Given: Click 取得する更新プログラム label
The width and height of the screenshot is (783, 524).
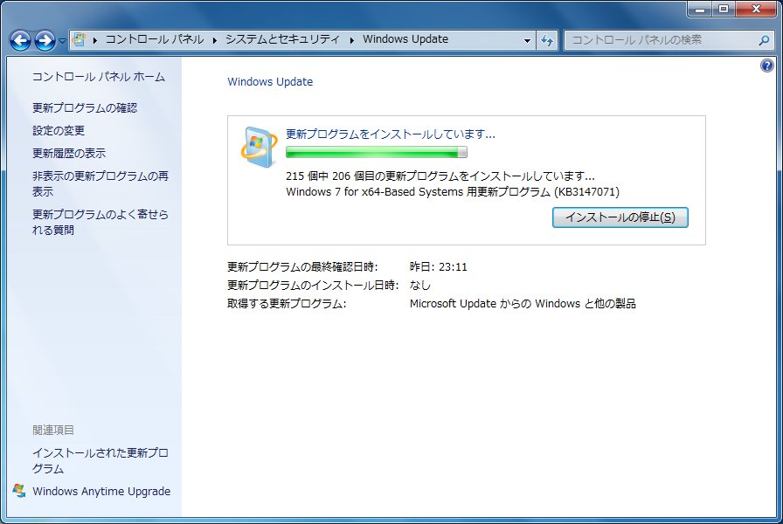Looking at the screenshot, I should (x=287, y=304).
